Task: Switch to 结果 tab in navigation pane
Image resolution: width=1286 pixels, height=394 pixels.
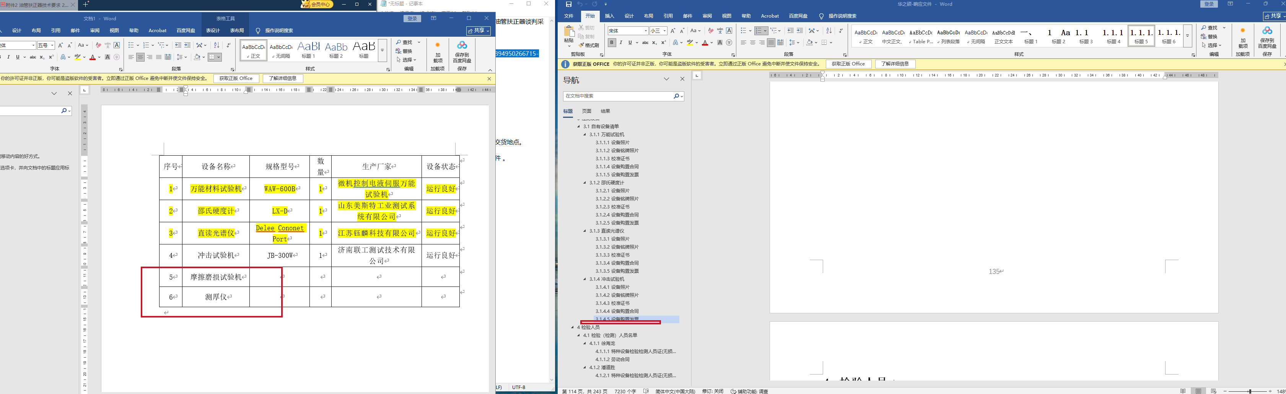Action: pos(605,111)
